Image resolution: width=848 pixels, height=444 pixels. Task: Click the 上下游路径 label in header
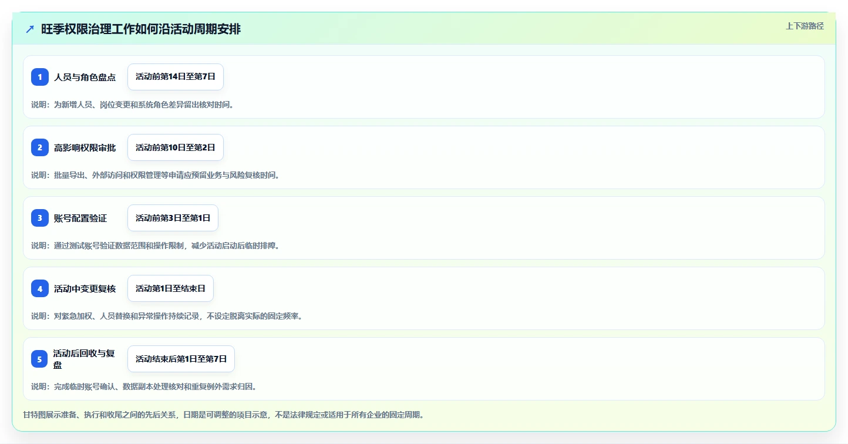pos(805,26)
